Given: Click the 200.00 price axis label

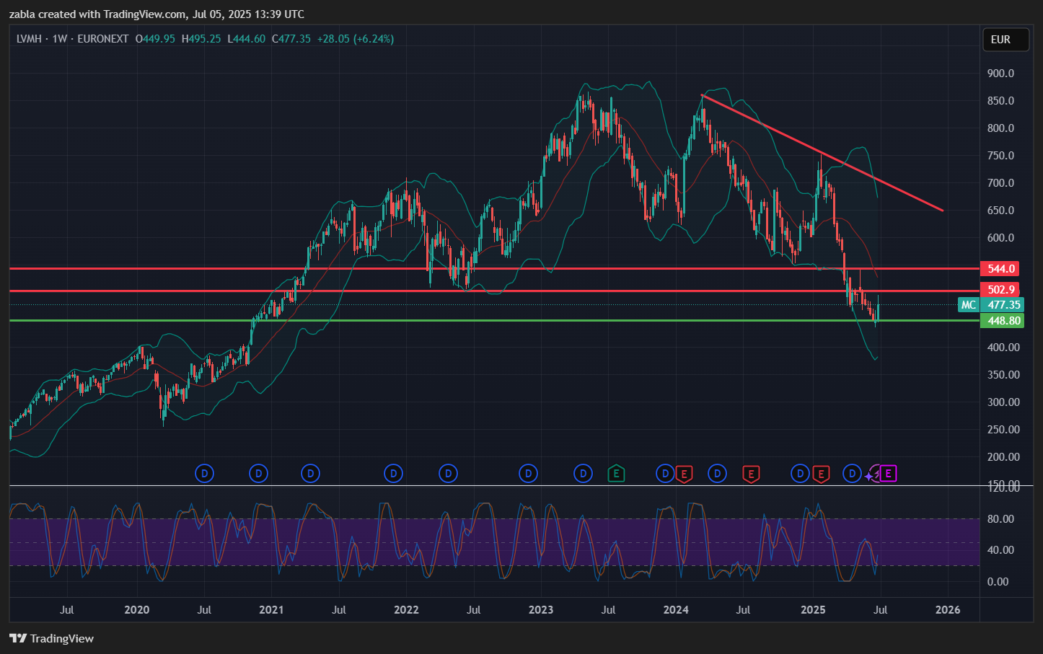Looking at the screenshot, I should pos(1003,457).
